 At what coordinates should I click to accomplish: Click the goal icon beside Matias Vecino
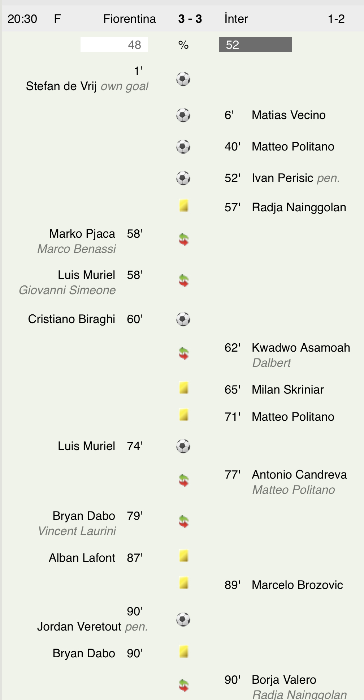click(183, 115)
